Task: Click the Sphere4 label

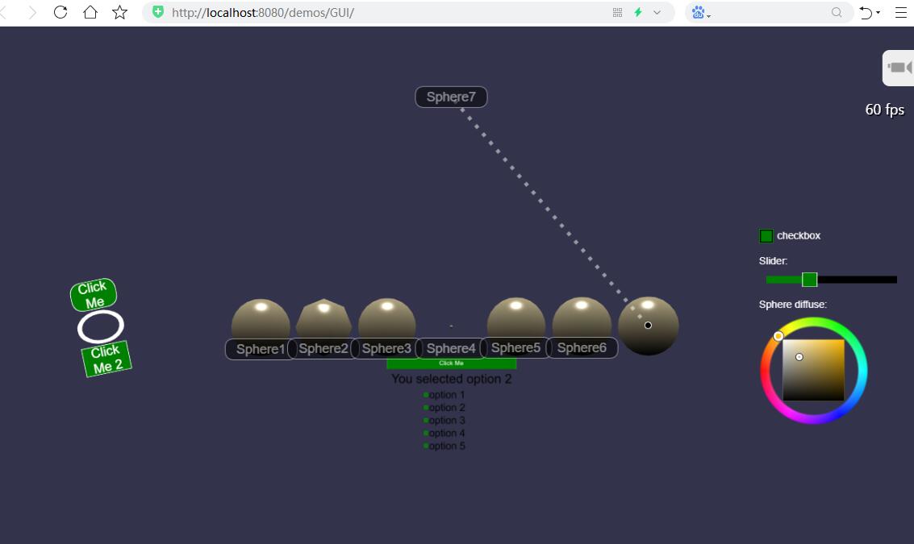Action: 451,348
